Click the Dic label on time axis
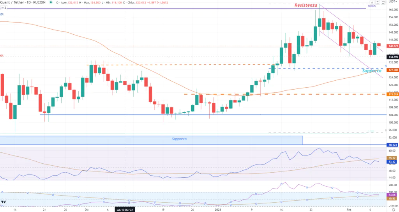 pyautogui.click(x=87, y=210)
